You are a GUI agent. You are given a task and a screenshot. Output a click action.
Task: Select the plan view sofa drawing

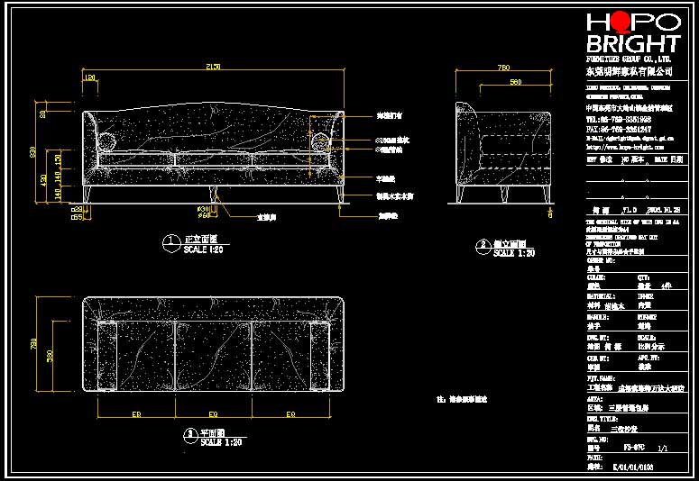click(x=213, y=344)
